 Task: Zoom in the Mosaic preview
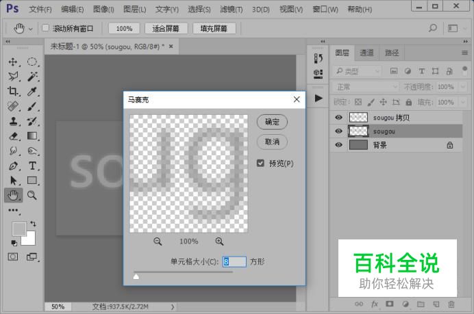point(219,241)
